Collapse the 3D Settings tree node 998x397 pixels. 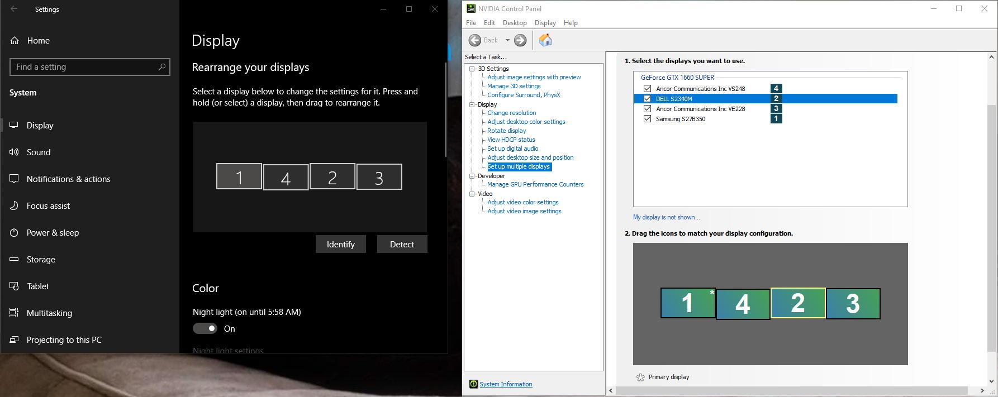(x=472, y=69)
